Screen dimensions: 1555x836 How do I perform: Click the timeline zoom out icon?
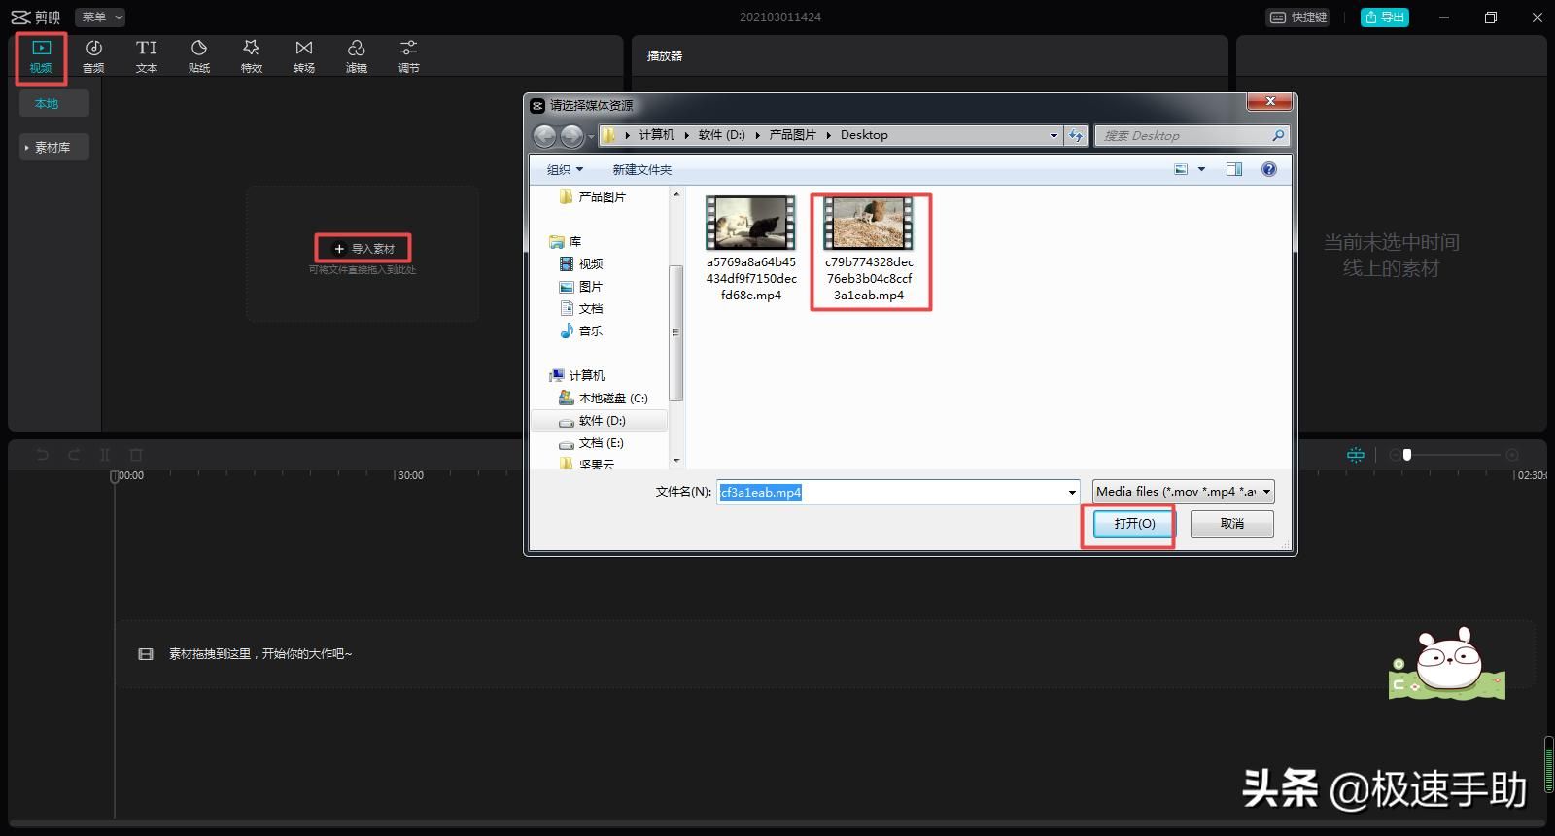pos(1395,454)
